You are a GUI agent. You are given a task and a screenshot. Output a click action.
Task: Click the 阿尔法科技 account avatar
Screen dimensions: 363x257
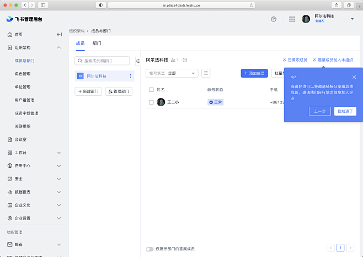click(306, 19)
